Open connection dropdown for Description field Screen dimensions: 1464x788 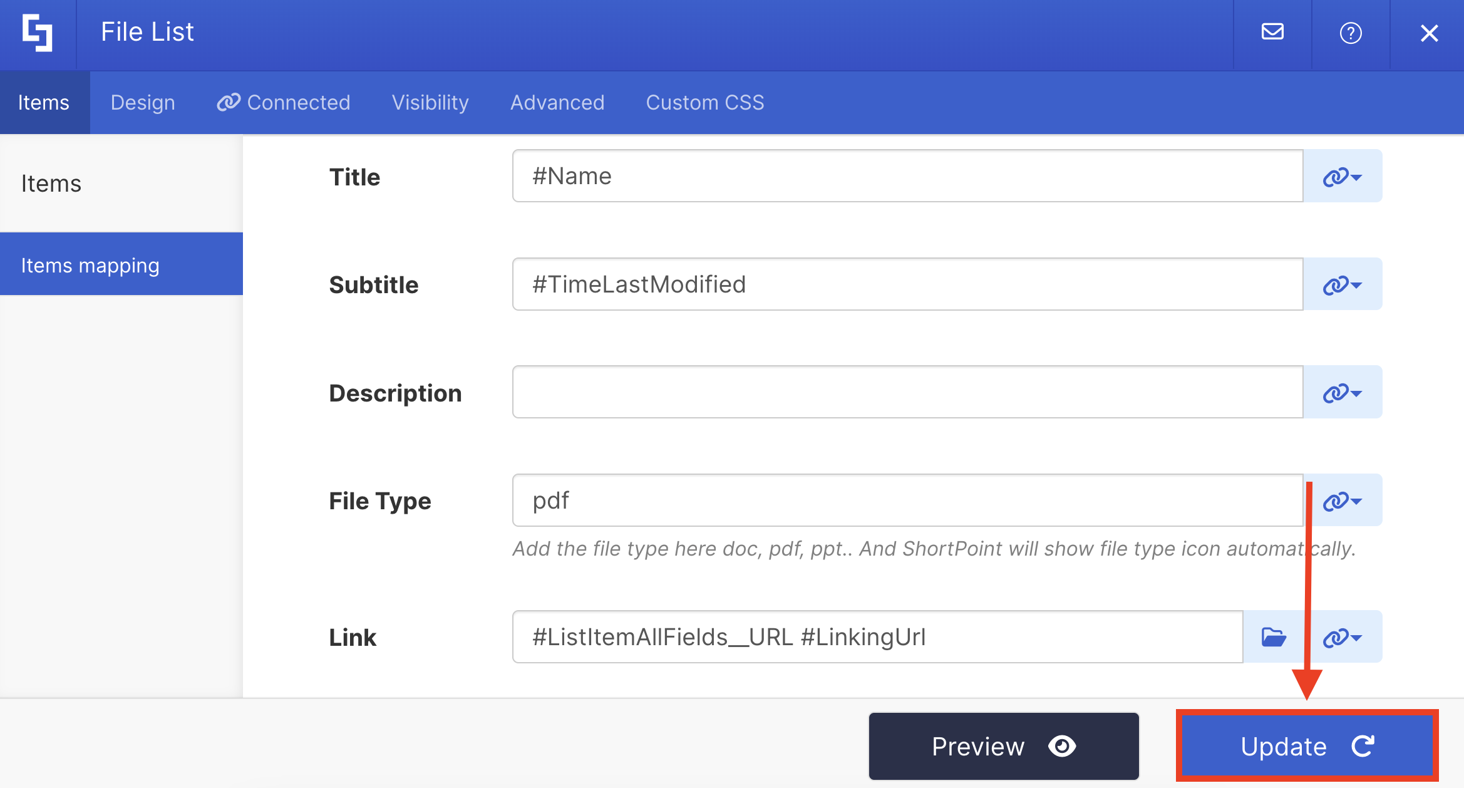click(x=1343, y=393)
